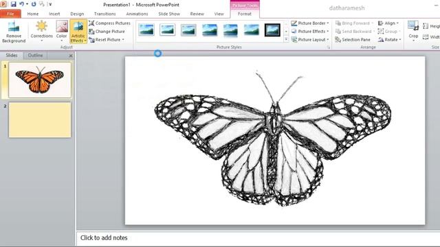Apply the second picture style thumbnail

click(168, 30)
